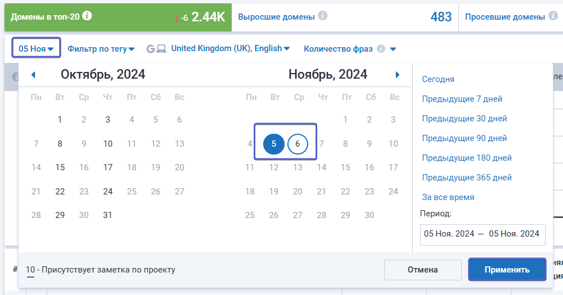Open United Kingdom (UK), English region dropdown
This screenshot has width=563, height=295.
pos(230,48)
